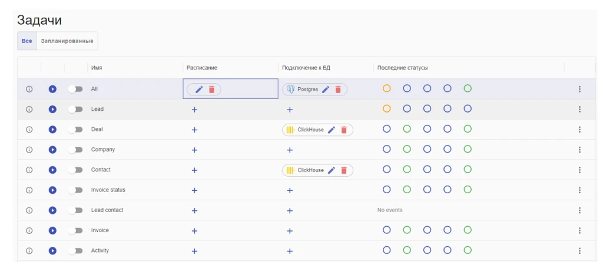Edit the schedule for the All task
The height and width of the screenshot is (271, 603).
(199, 90)
